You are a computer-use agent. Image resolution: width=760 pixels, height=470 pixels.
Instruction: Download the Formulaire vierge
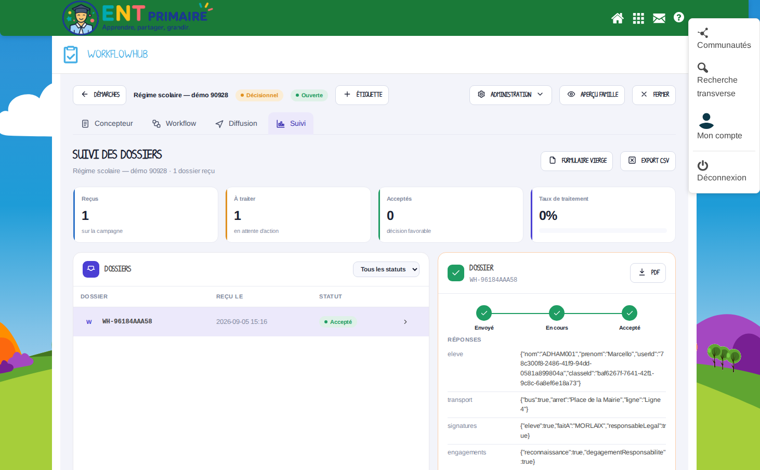577,161
